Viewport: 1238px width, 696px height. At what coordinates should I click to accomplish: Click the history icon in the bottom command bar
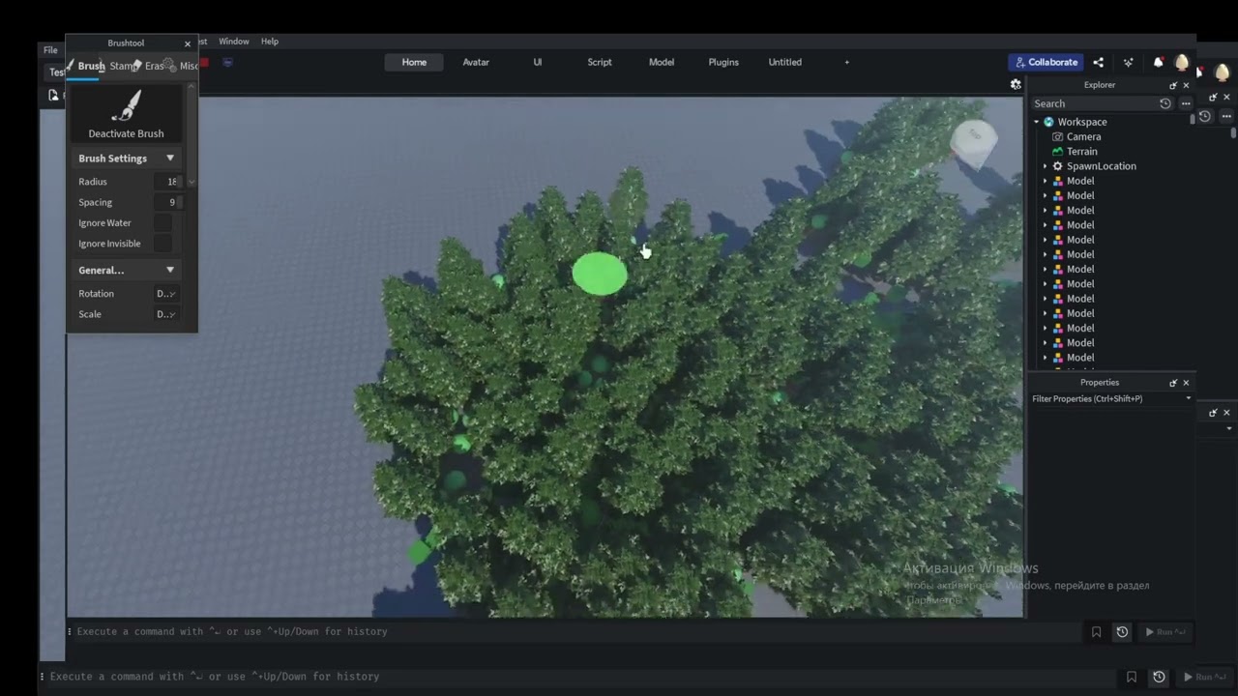click(x=1159, y=677)
